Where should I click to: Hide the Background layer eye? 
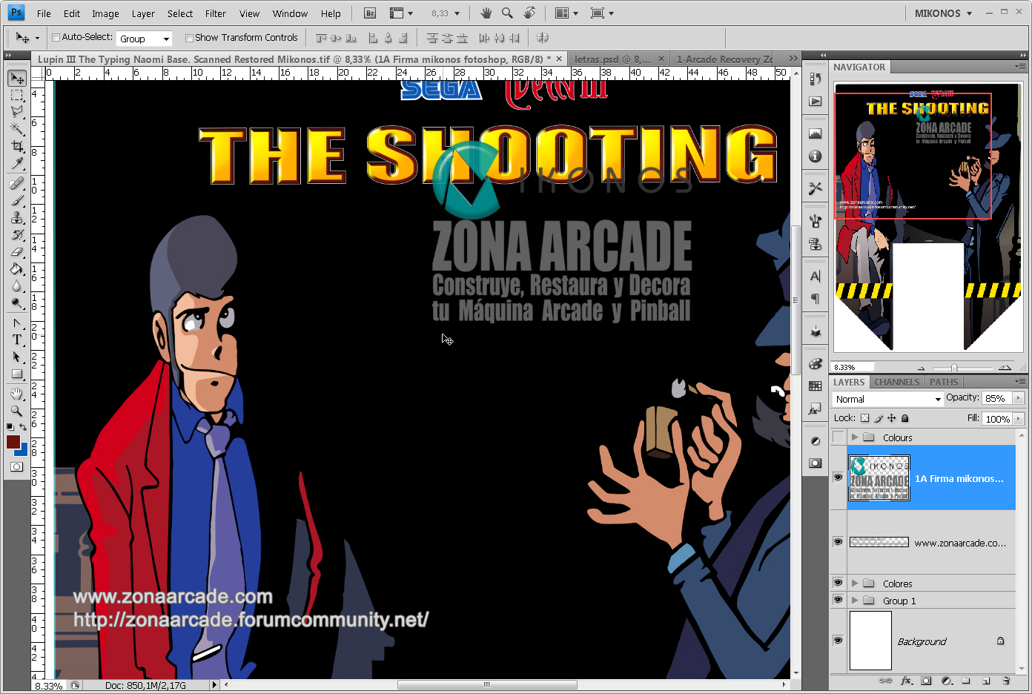click(838, 641)
